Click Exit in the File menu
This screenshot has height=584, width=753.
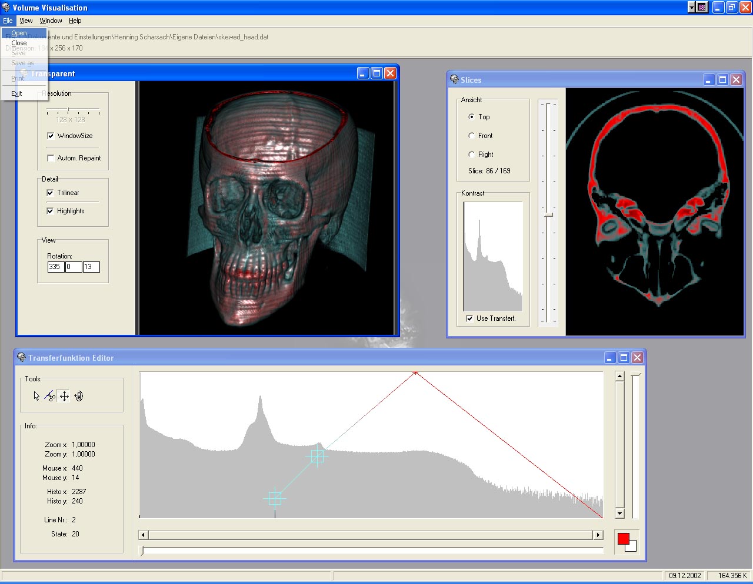(16, 93)
